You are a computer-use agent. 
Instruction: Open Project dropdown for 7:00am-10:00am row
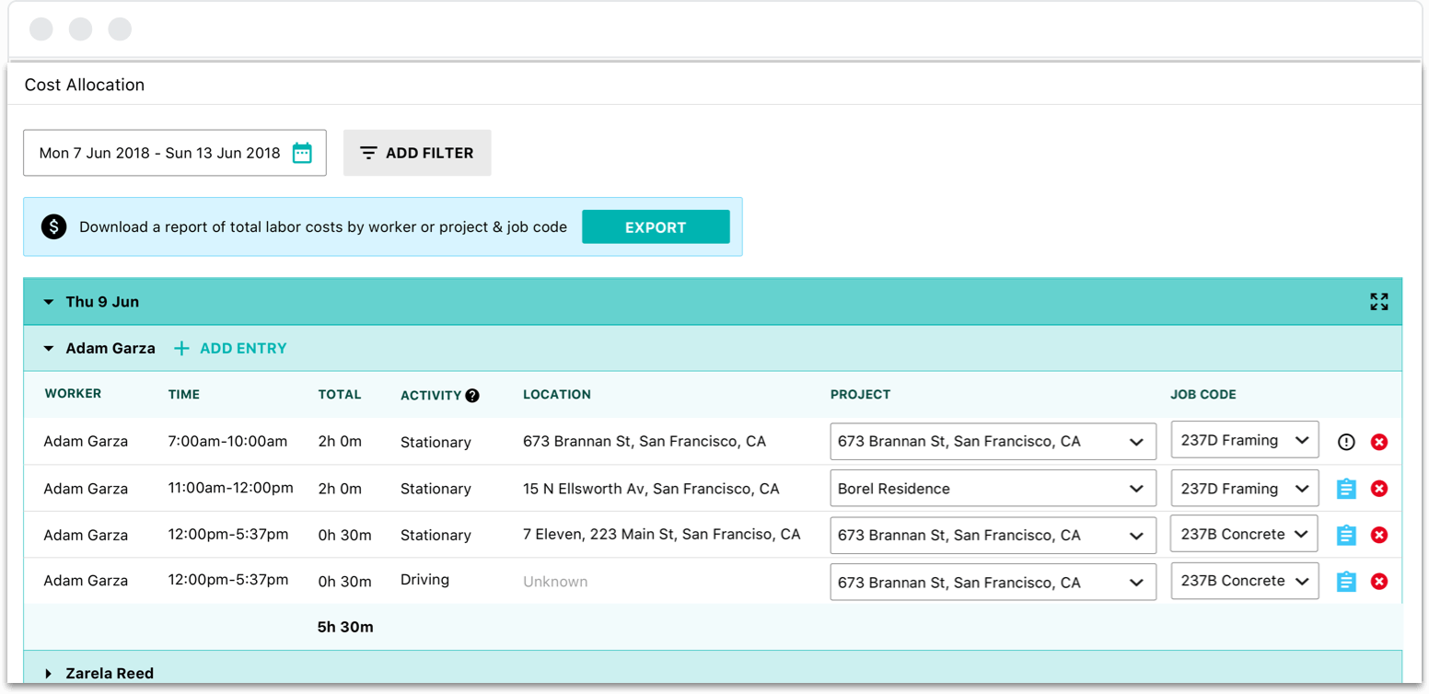993,442
